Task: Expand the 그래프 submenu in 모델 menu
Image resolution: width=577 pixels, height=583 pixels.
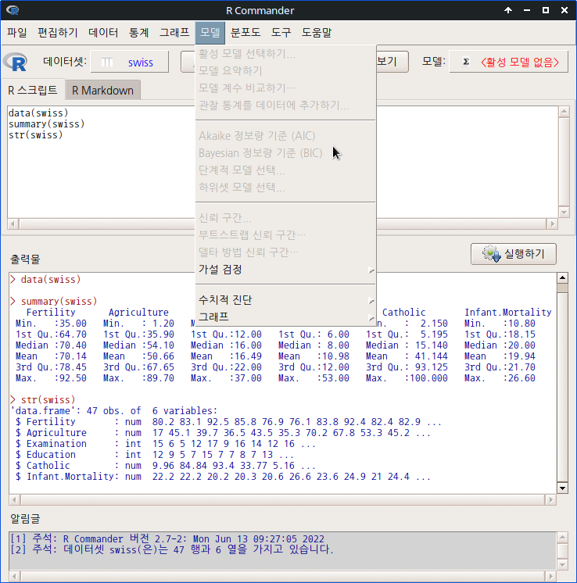Action: 285,317
